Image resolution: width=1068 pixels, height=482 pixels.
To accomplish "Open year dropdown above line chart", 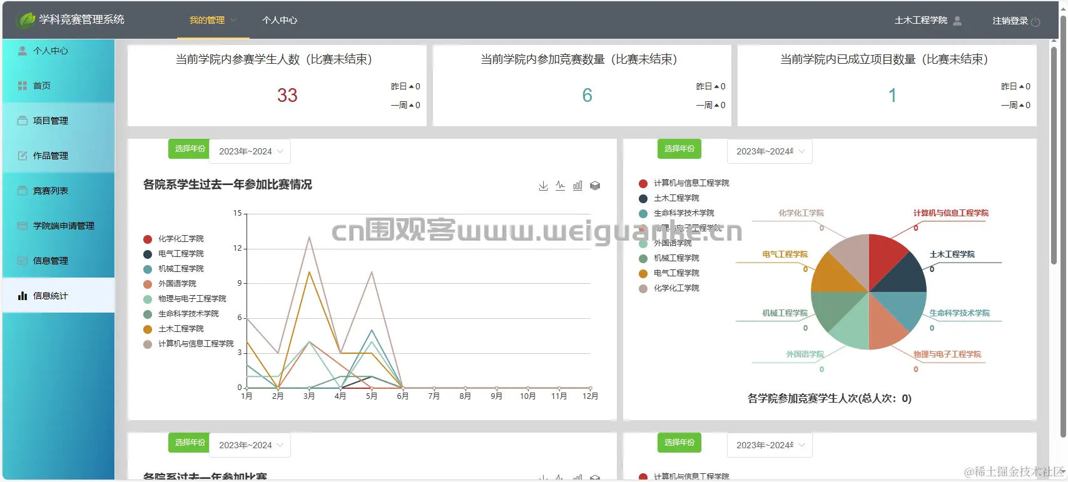I will (x=250, y=151).
